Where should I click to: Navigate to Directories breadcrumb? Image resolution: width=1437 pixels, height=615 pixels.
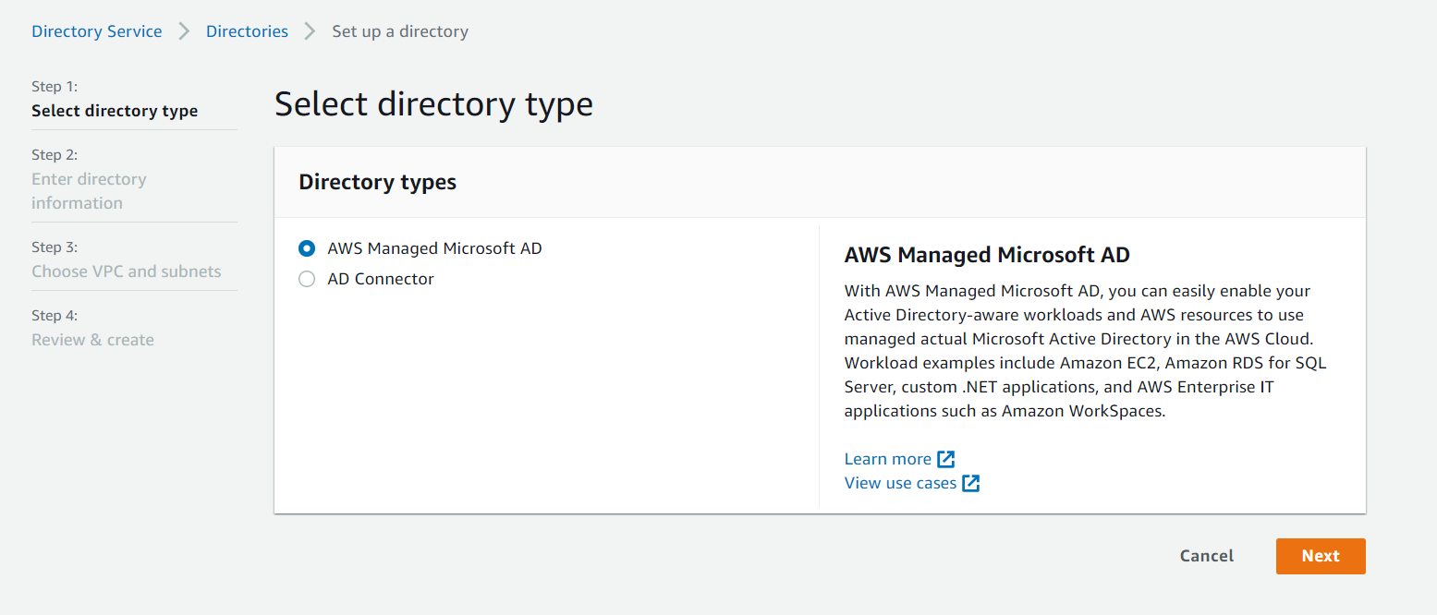tap(247, 31)
